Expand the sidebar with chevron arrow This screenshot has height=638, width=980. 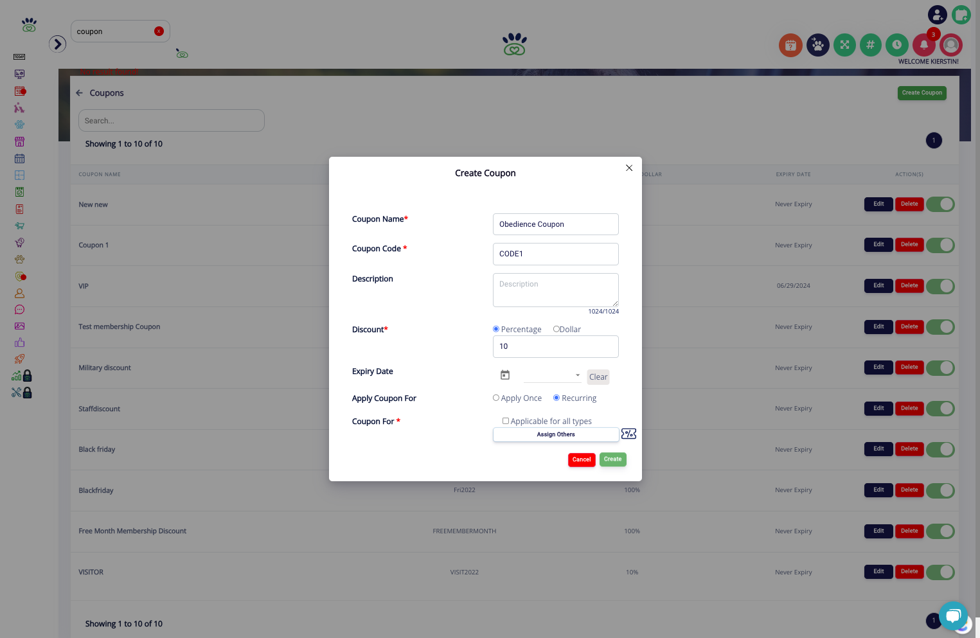point(58,44)
